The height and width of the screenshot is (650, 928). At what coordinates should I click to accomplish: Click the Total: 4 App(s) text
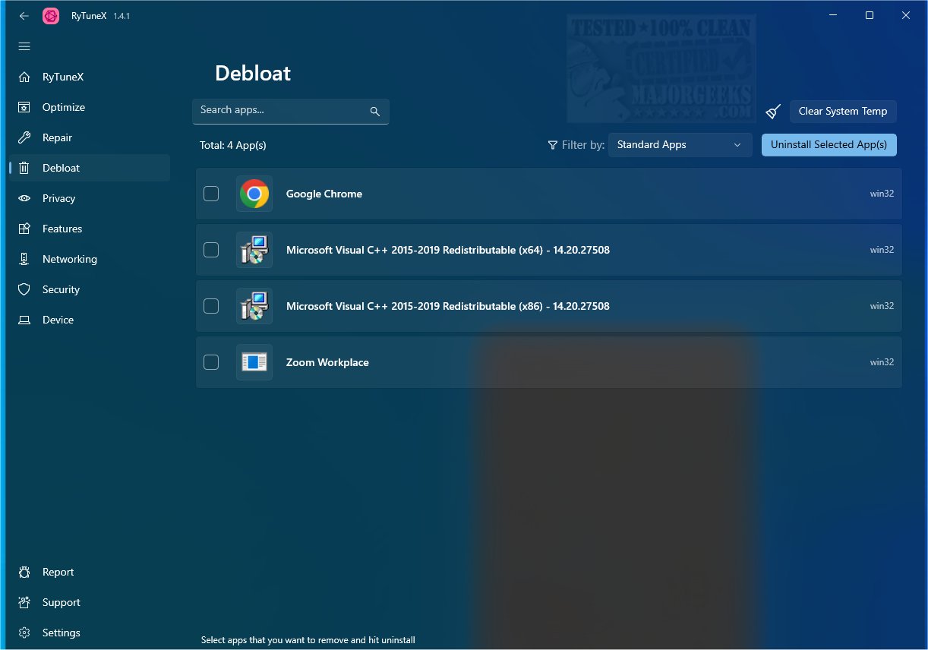coord(233,145)
